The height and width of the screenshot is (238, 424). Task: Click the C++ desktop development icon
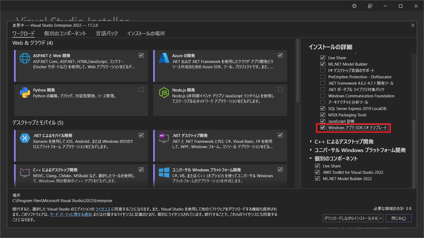25,172
